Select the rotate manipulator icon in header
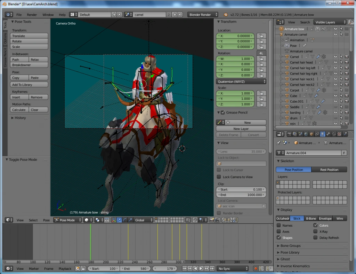This screenshot has height=274, width=356. tap(125, 220)
